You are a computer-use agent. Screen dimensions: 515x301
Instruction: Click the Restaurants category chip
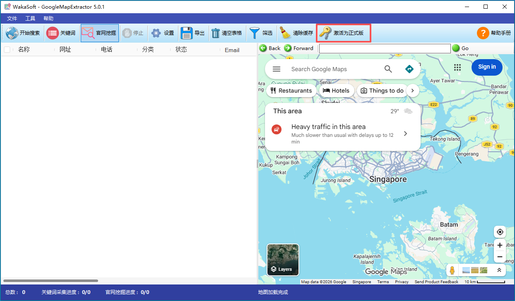[x=291, y=91]
